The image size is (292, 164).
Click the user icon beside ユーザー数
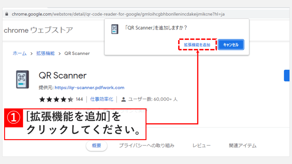123,99
